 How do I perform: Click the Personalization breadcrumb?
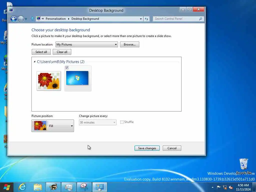(x=56, y=18)
